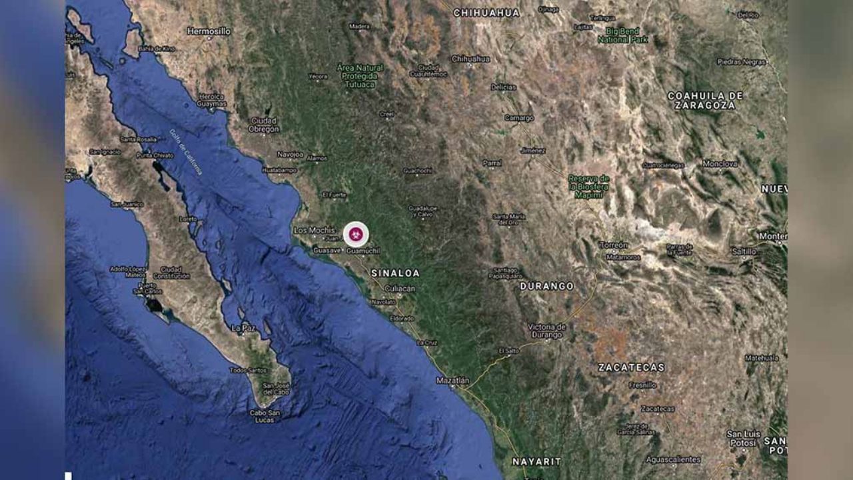Image resolution: width=853 pixels, height=480 pixels.
Task: Click the ZACATECAS state label
Action: [x=631, y=367]
